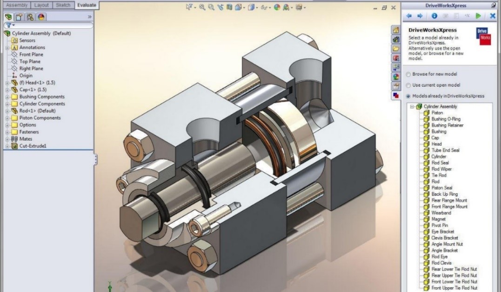The image size is (501, 292).
Task: Click Hide/Show Items glasses icon
Action: (264, 7)
